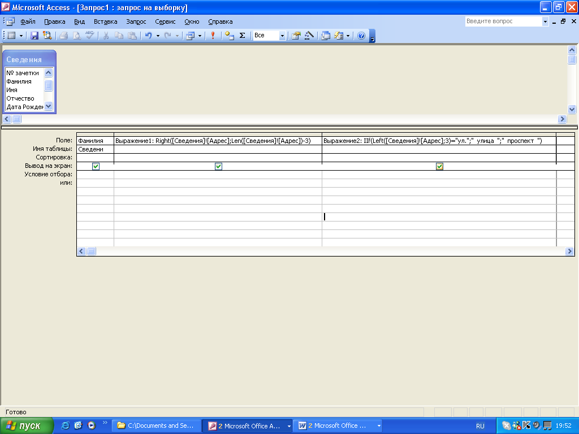Open the help question dropdown arrow
Viewport: 579px width, 434px height.
coord(545,22)
